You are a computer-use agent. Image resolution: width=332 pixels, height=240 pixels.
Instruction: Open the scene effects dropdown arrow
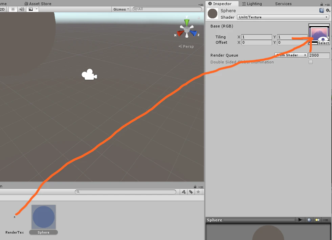click(x=37, y=9)
